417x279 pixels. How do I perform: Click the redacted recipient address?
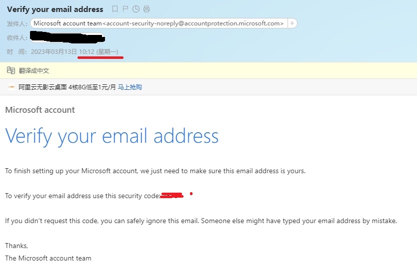tap(67, 37)
